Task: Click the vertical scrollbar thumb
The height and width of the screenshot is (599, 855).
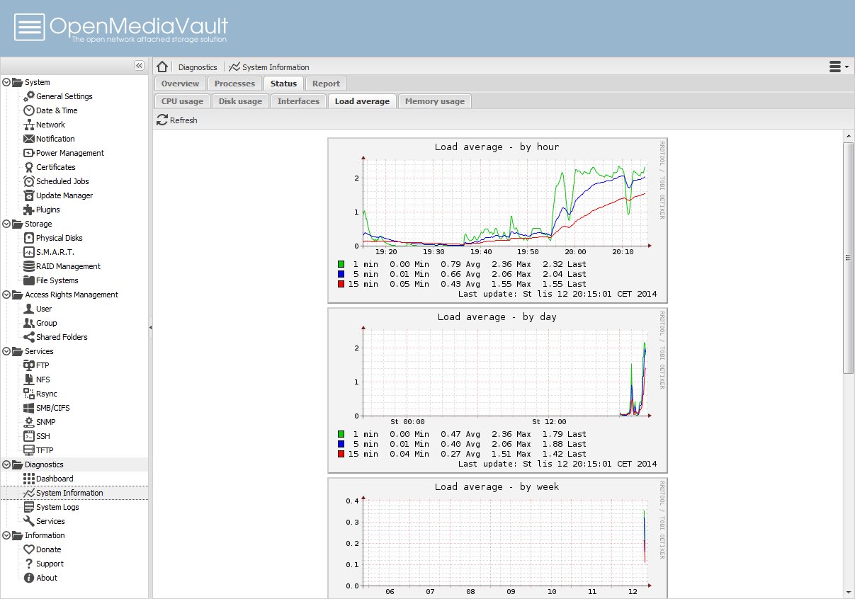Action: 848,257
